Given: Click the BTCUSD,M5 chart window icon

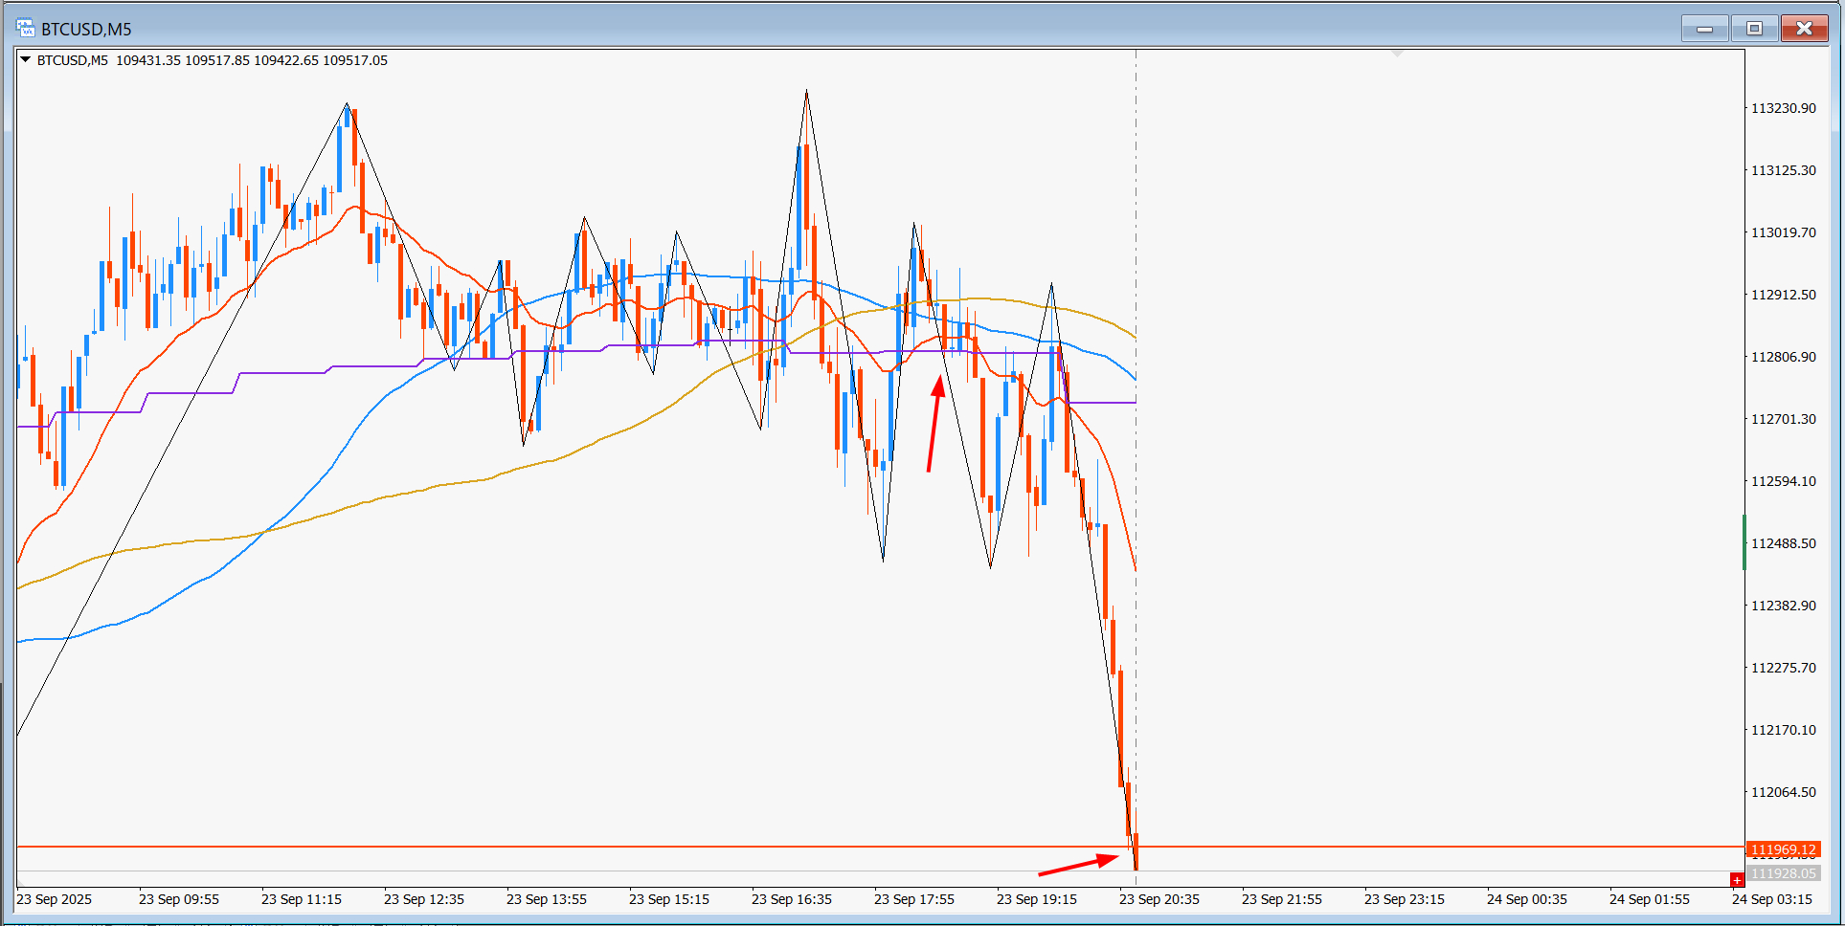Looking at the screenshot, I should [25, 28].
